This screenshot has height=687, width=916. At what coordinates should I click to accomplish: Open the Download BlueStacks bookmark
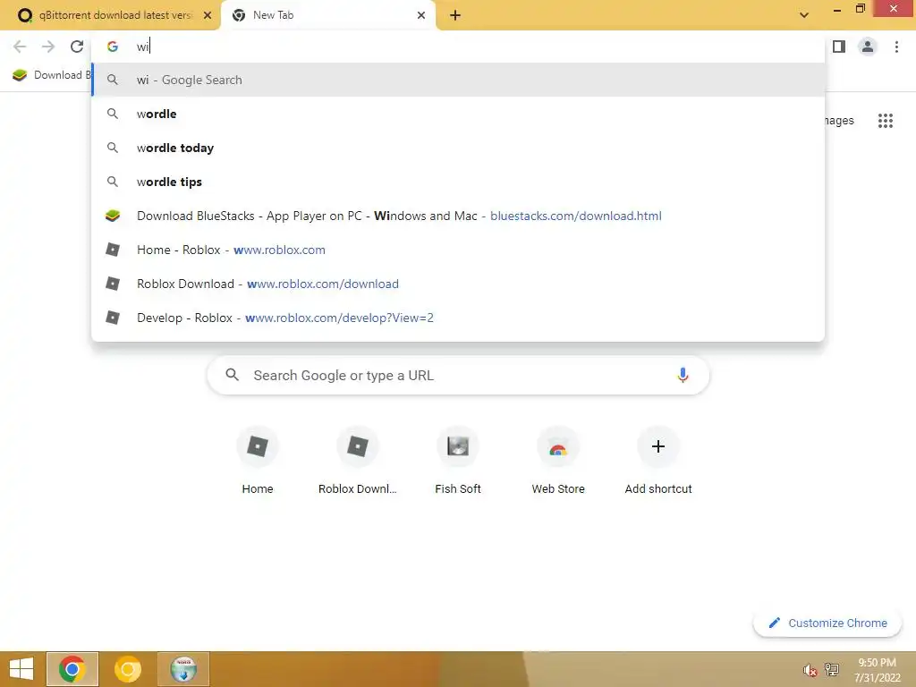(x=51, y=75)
